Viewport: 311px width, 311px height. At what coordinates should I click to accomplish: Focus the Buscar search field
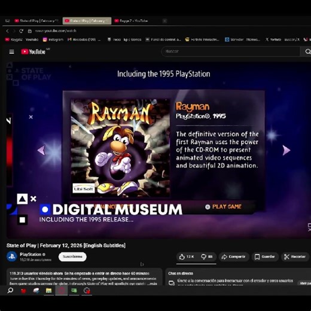coord(231,51)
